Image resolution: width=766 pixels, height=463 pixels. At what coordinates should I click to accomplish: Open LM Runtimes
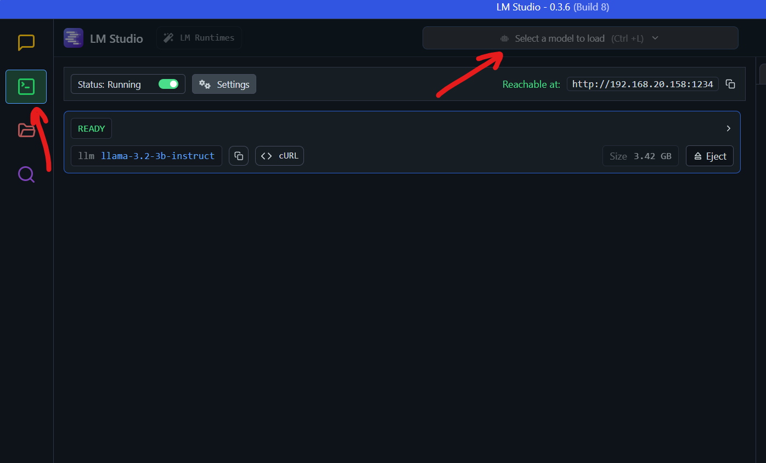pyautogui.click(x=199, y=38)
